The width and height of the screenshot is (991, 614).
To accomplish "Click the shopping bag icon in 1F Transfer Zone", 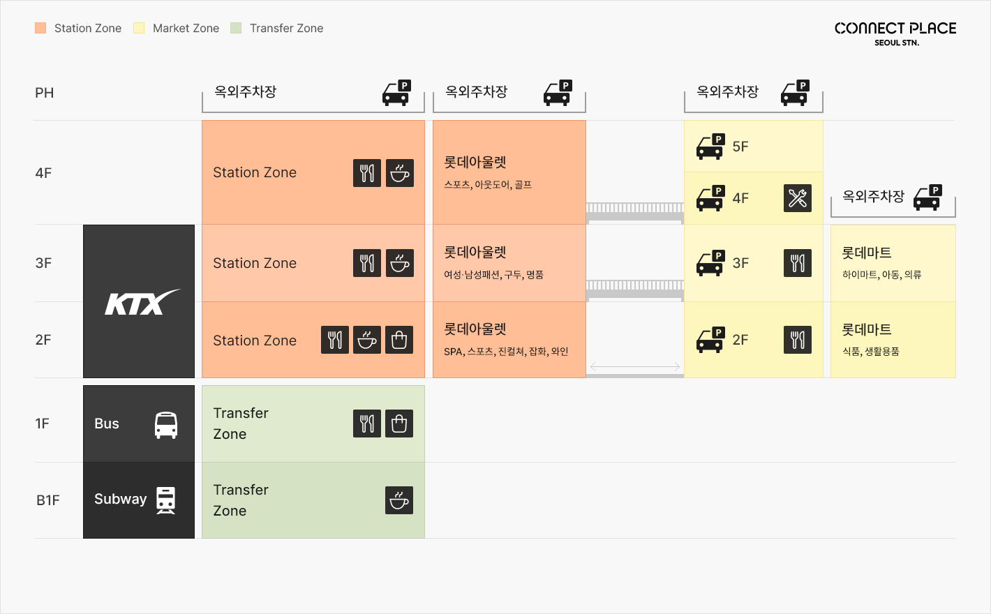I will [x=399, y=424].
